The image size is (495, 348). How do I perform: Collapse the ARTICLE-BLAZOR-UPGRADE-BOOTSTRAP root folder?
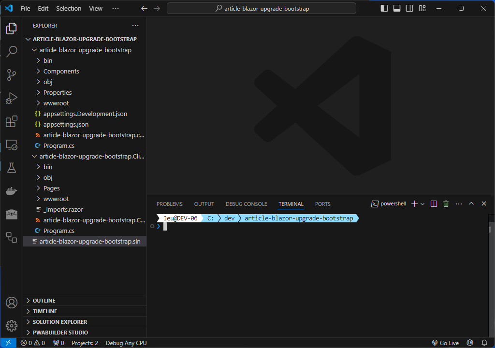pos(85,39)
